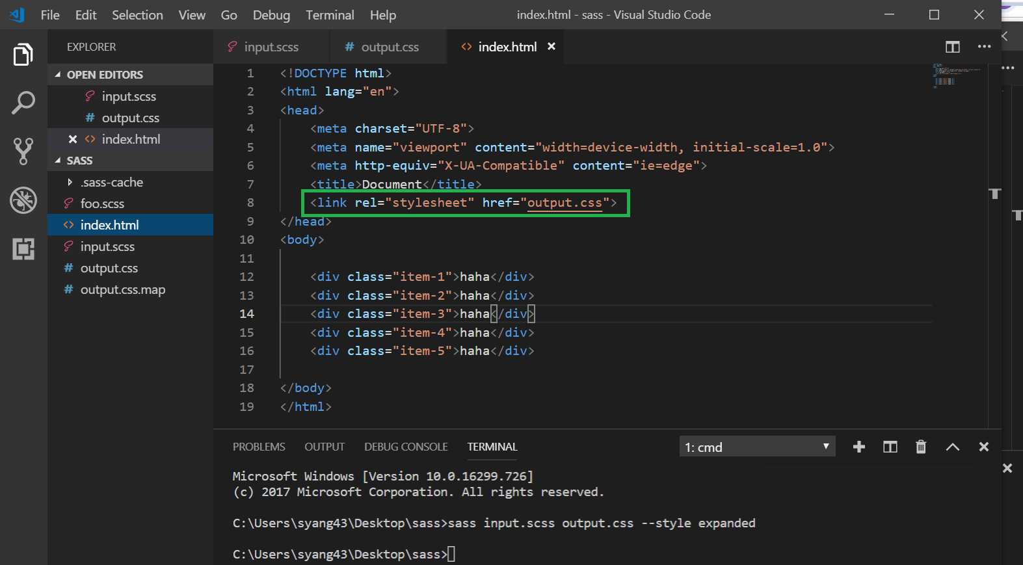Switch to the input.scss editor tab

click(x=272, y=47)
